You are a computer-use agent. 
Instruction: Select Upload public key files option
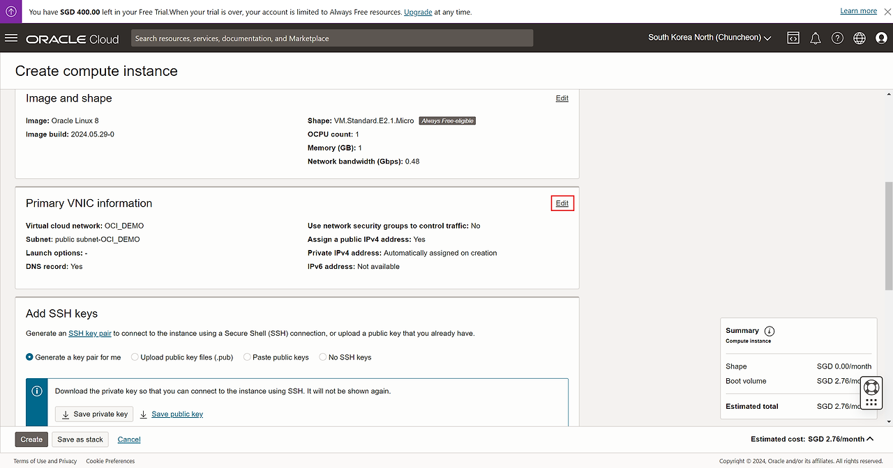(135, 357)
